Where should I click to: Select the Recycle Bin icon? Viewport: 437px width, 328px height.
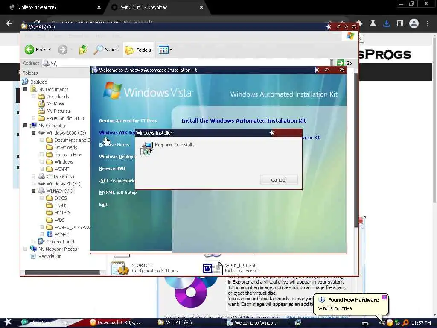pyautogui.click(x=33, y=256)
